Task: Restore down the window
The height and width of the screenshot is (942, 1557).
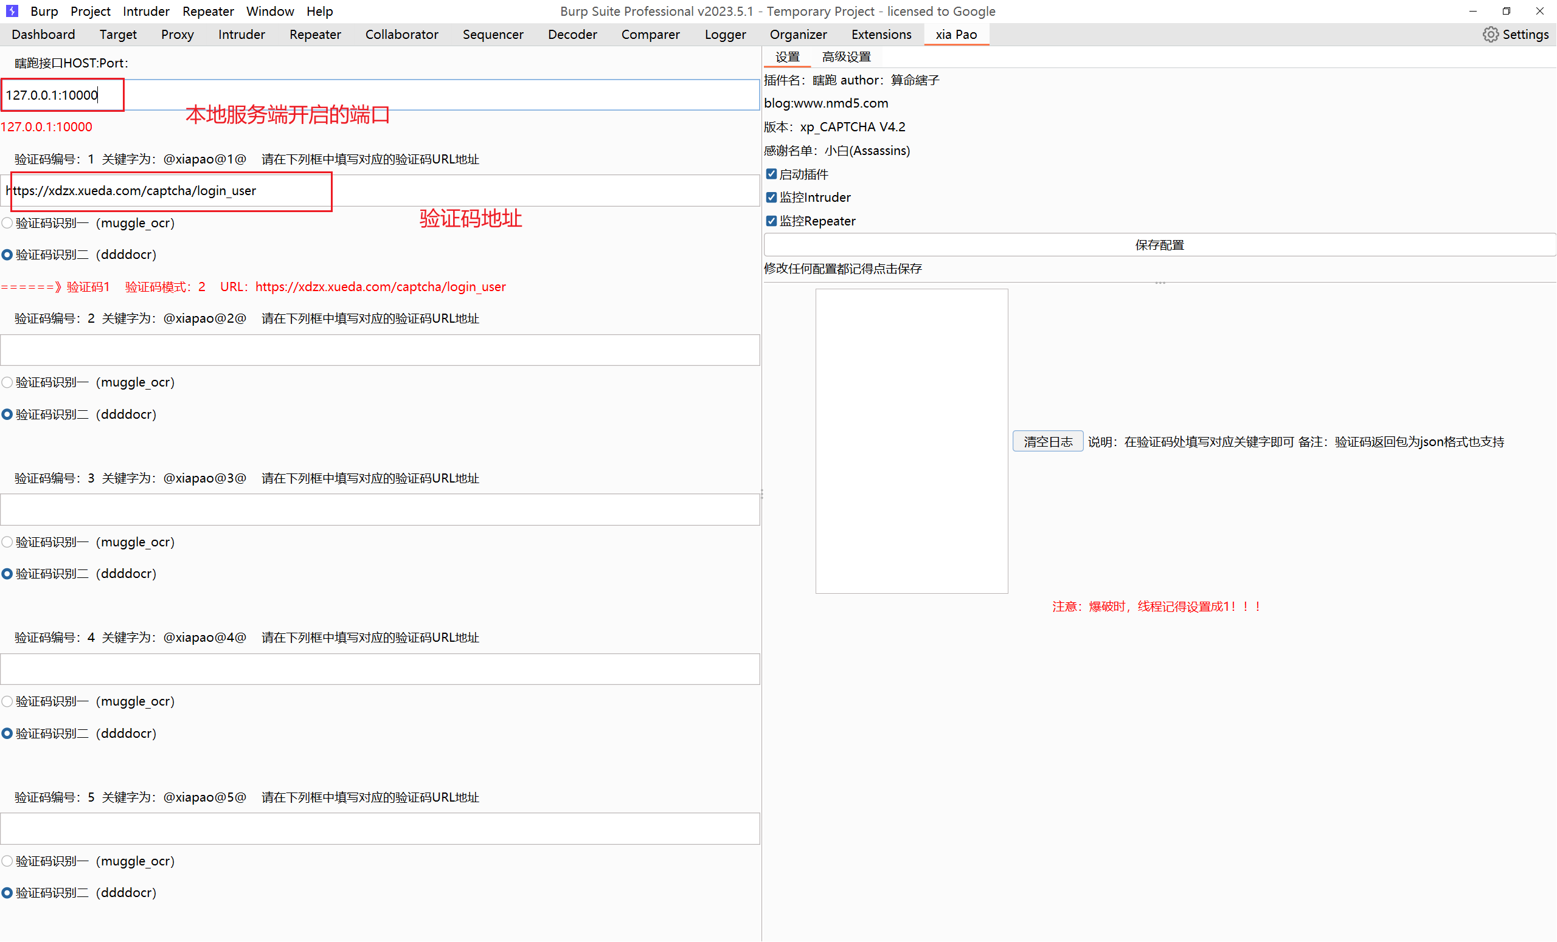Action: 1506,11
